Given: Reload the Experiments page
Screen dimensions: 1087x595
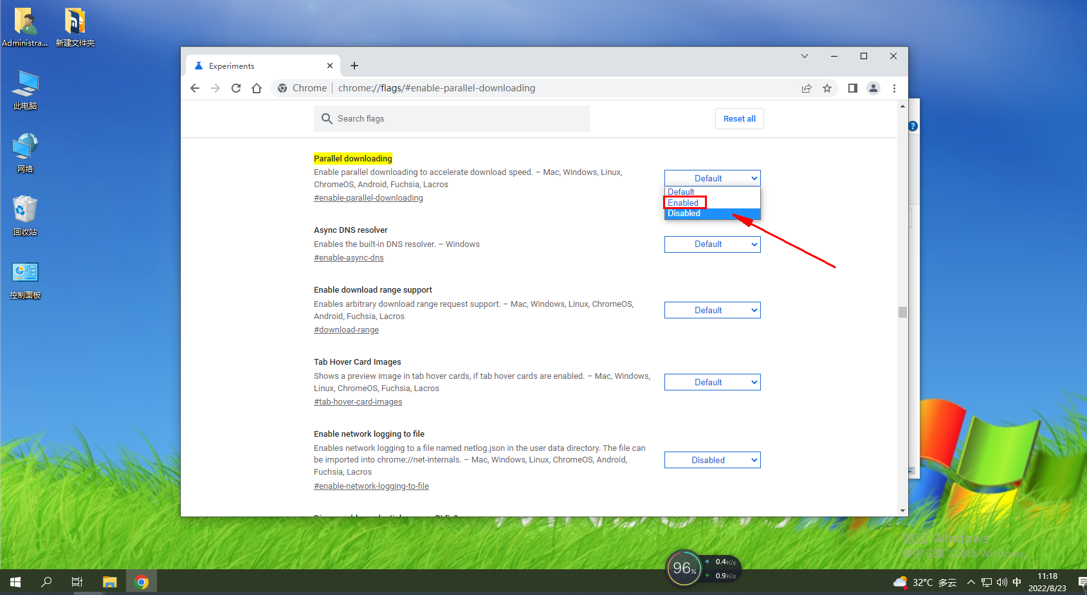Looking at the screenshot, I should (236, 88).
